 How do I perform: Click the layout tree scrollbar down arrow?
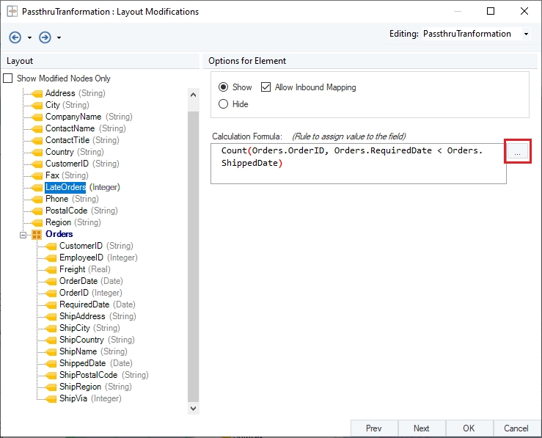(x=194, y=408)
